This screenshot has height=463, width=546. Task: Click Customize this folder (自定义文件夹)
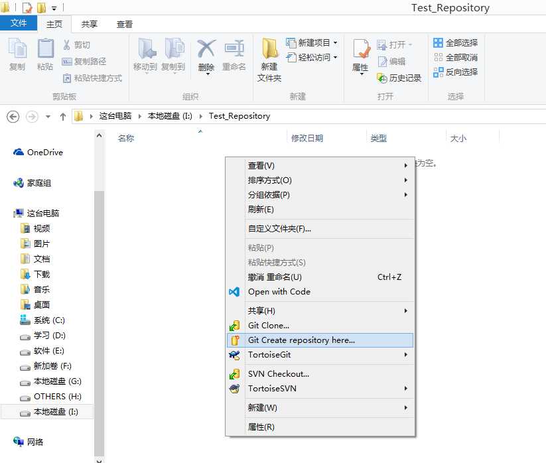320,229
